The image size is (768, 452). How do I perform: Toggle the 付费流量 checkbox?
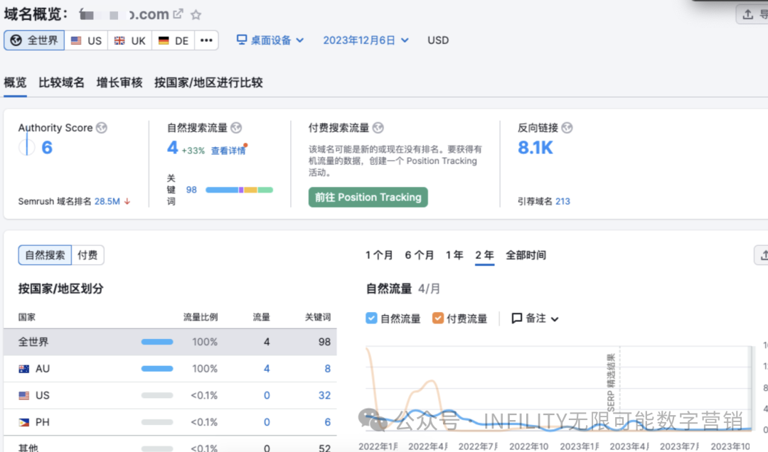pyautogui.click(x=438, y=318)
